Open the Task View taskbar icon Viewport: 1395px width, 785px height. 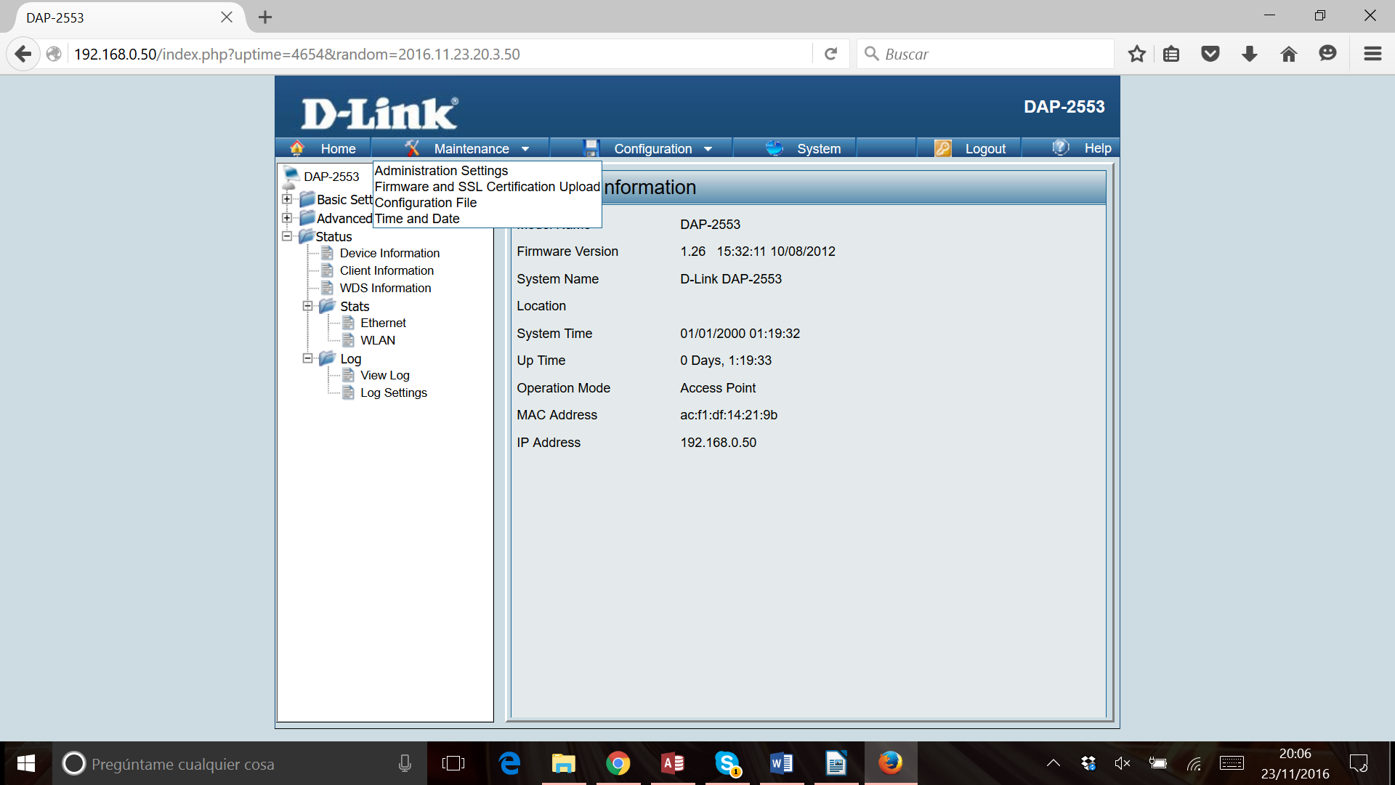pos(453,763)
